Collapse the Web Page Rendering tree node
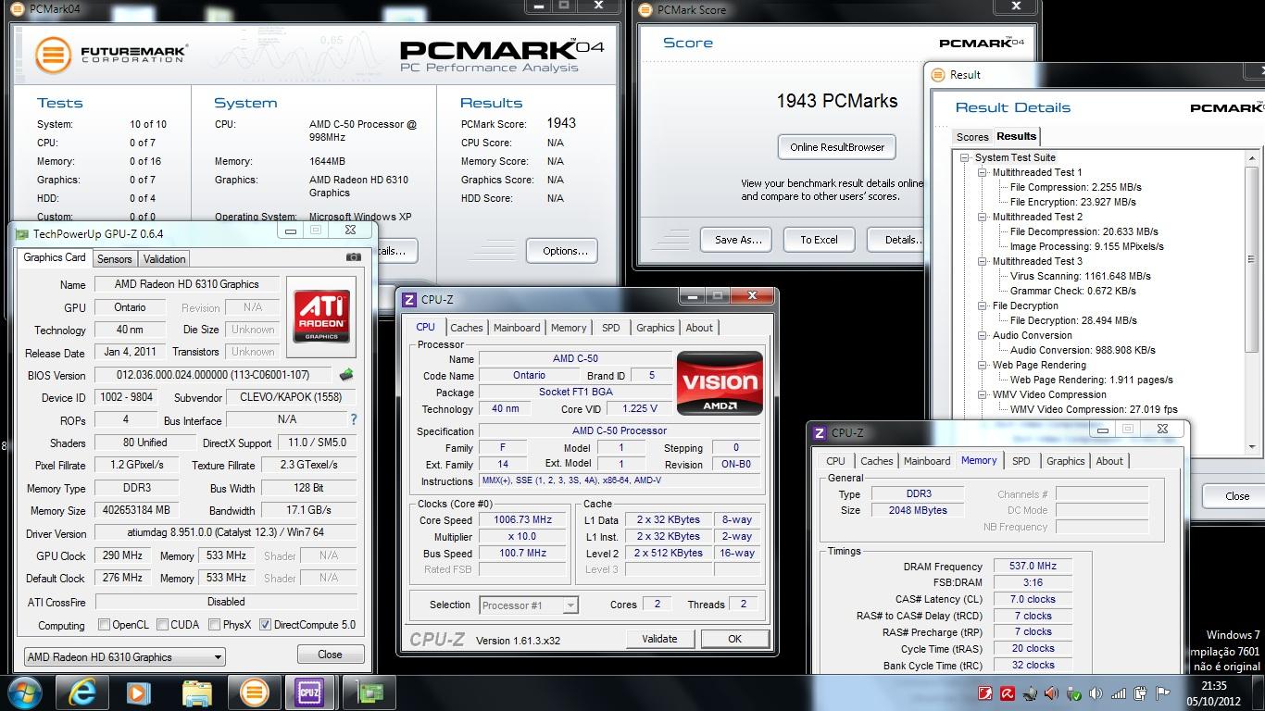This screenshot has height=711, width=1265. click(983, 365)
